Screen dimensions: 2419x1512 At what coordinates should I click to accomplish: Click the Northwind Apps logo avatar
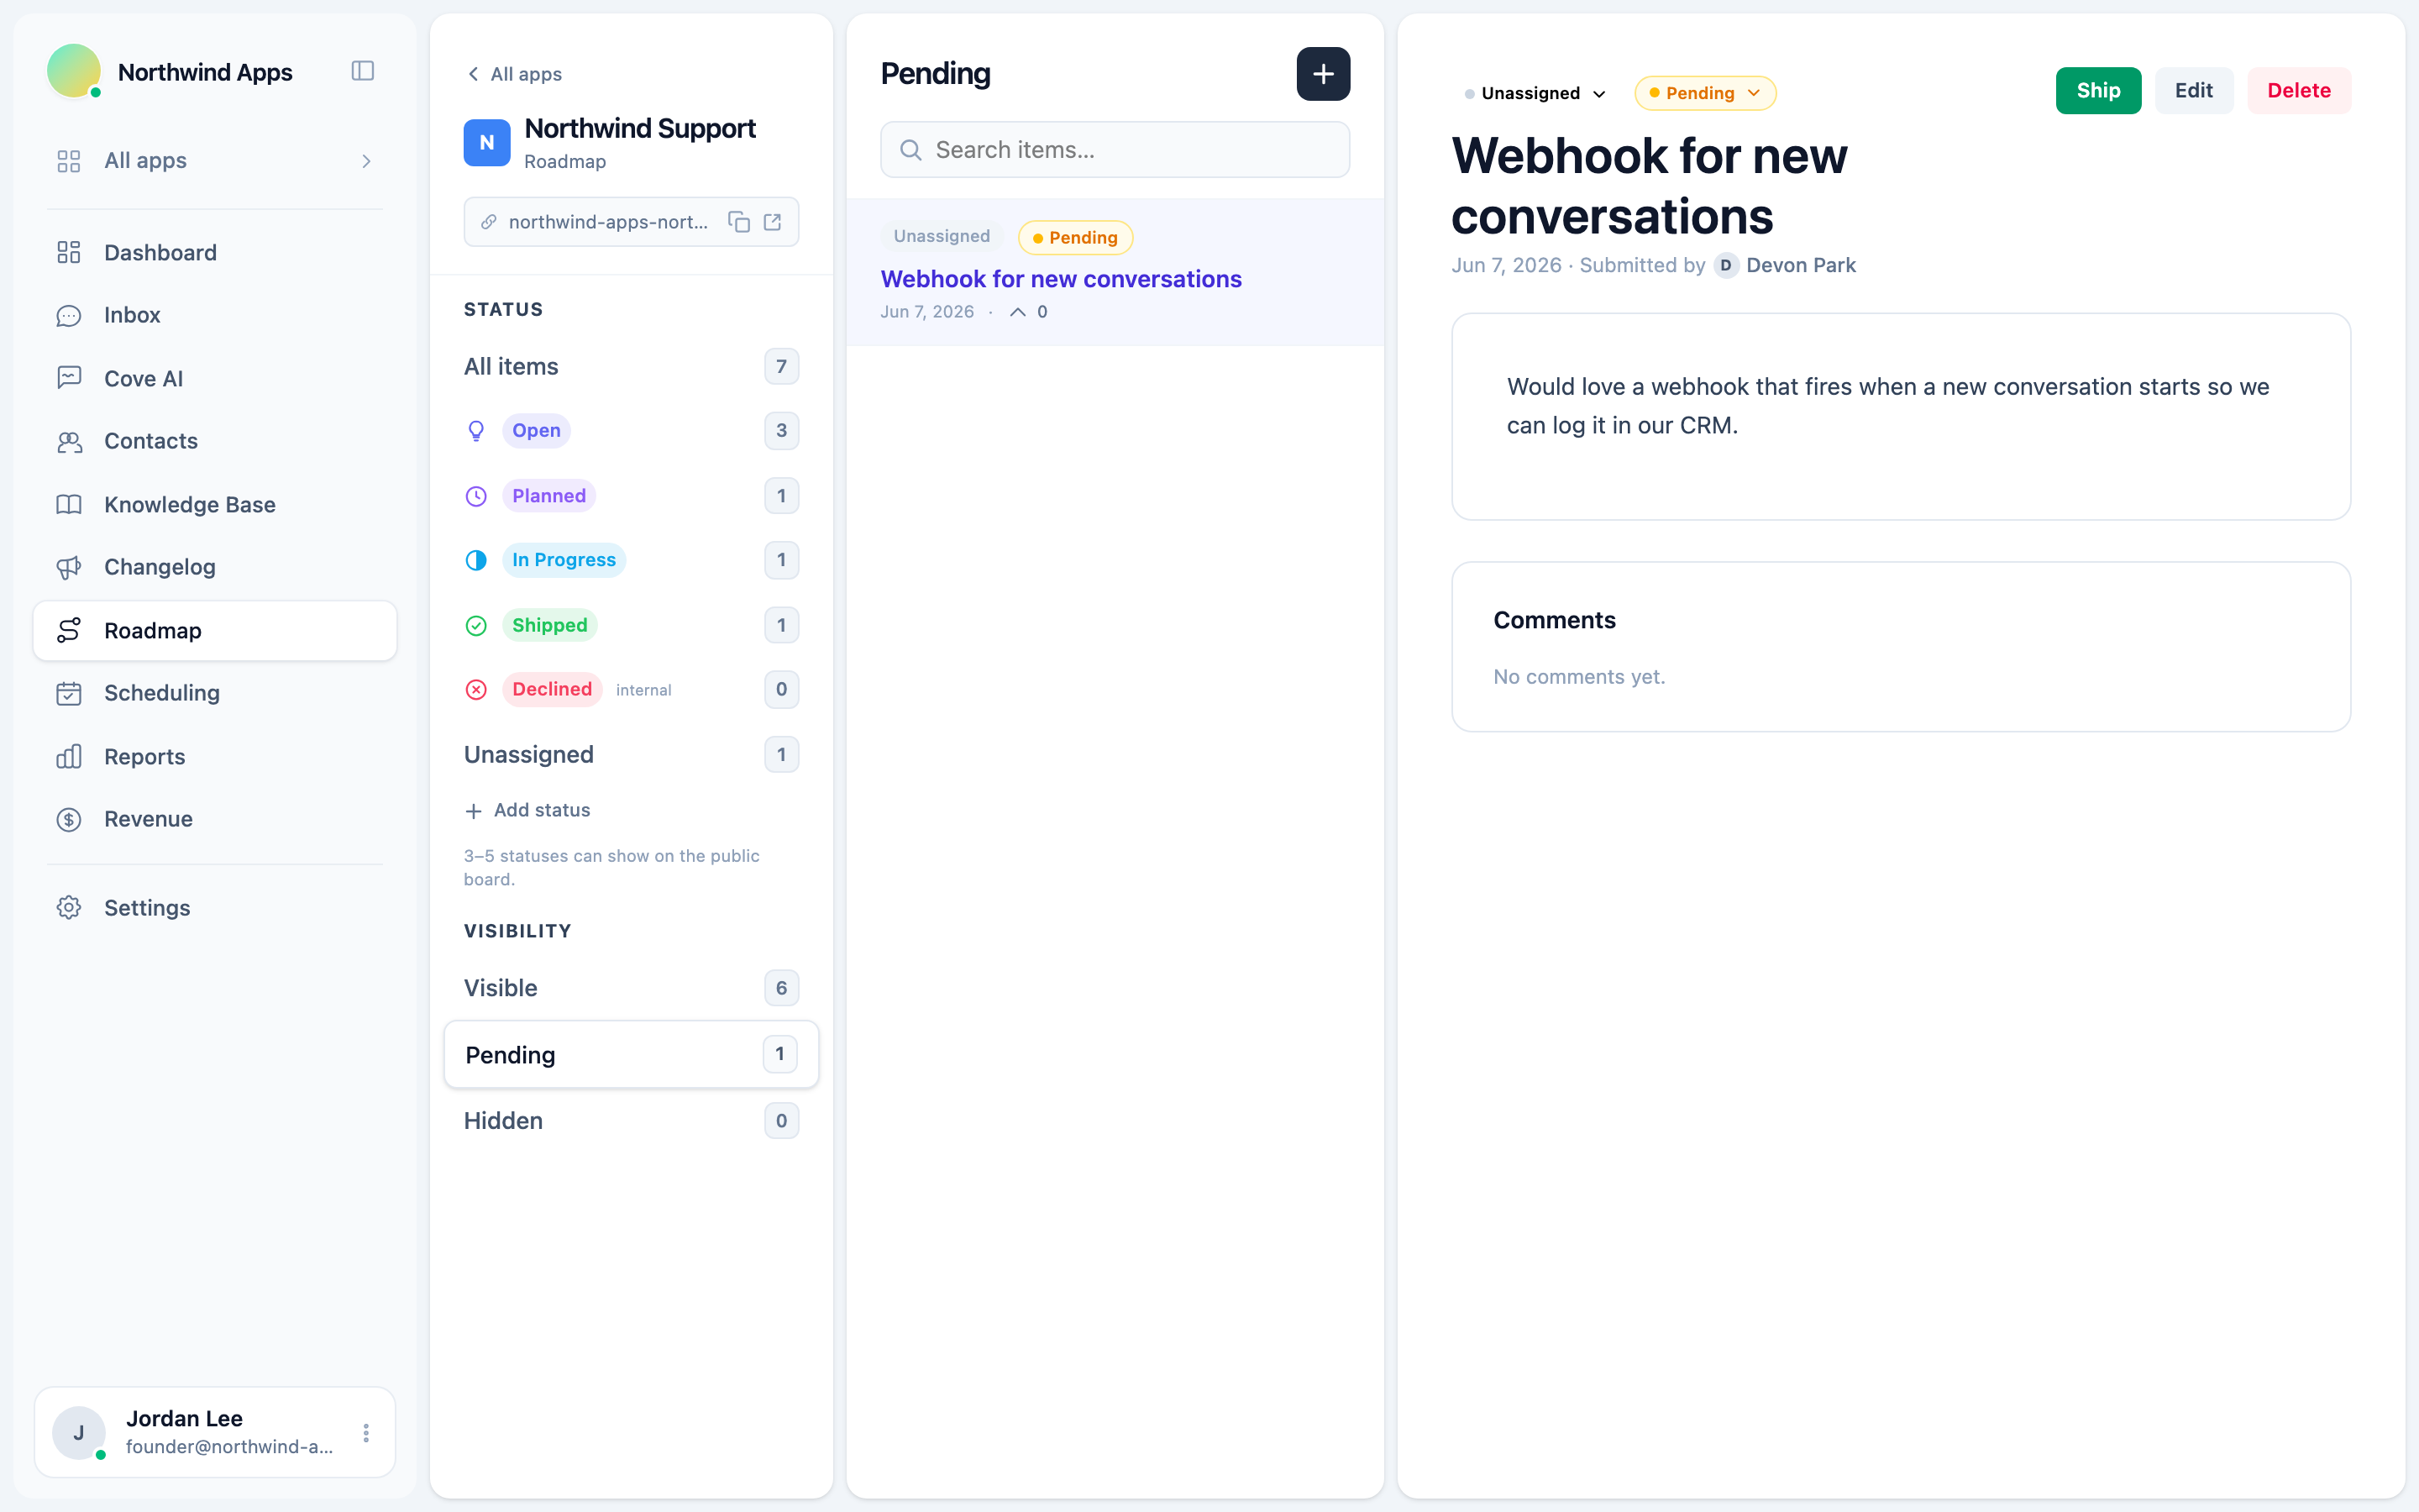74,71
